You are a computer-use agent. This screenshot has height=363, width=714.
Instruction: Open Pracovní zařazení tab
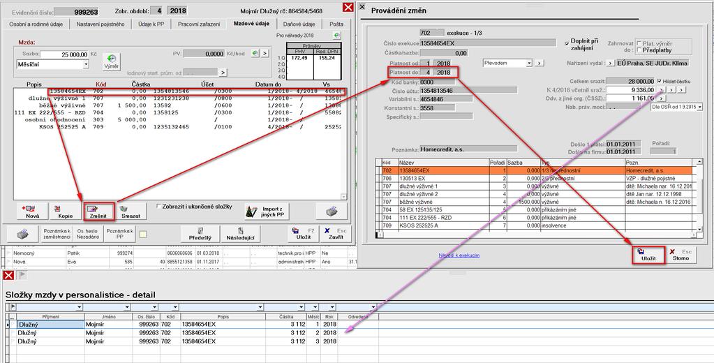tap(198, 24)
